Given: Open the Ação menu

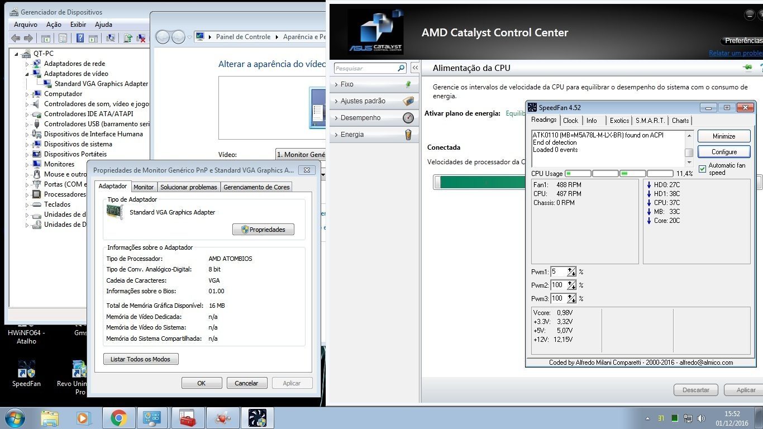Looking at the screenshot, I should pos(54,25).
